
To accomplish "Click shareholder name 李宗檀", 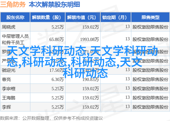I will [x=9, y=89].
